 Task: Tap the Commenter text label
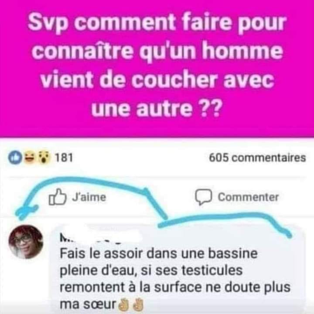[248, 197]
